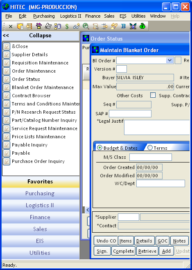Screen dimensions: 192x270
Task: Click the green dollar sign toolbar icon
Action: [x=67, y=26]
